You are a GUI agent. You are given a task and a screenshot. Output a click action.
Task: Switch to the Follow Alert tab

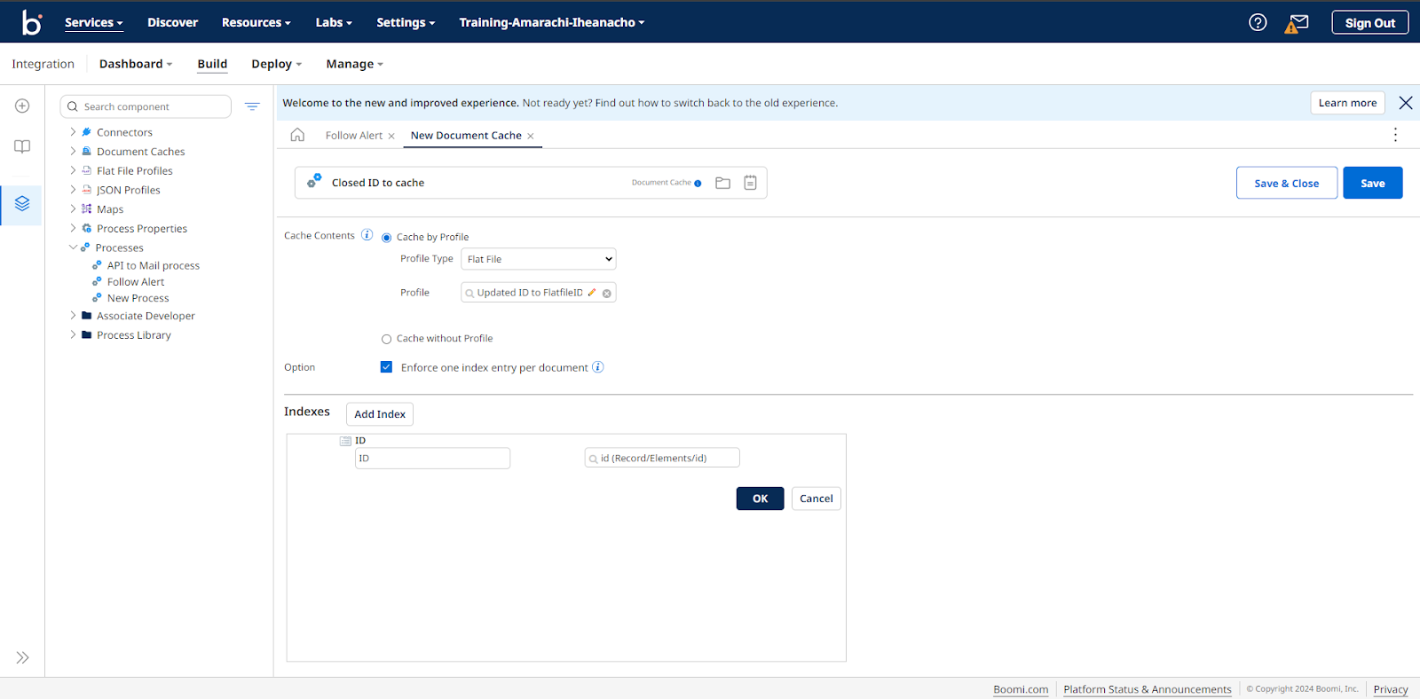pyautogui.click(x=354, y=136)
